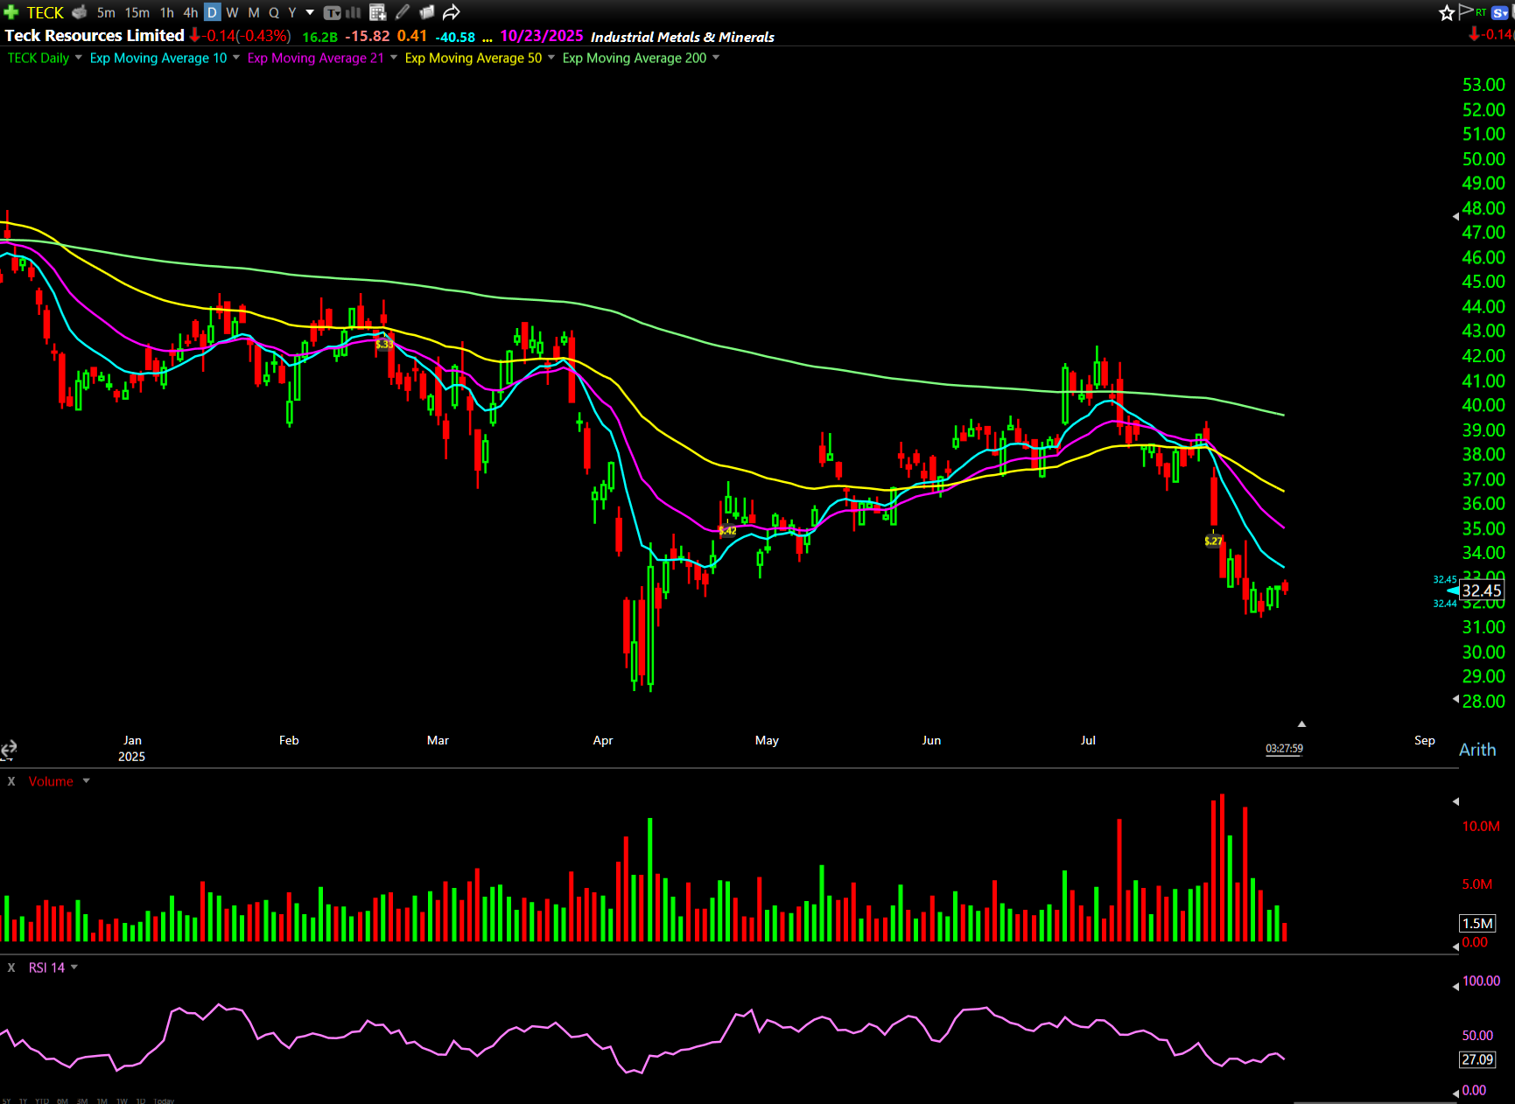
Task: Switch to 15m timeframe
Action: pyautogui.click(x=137, y=12)
